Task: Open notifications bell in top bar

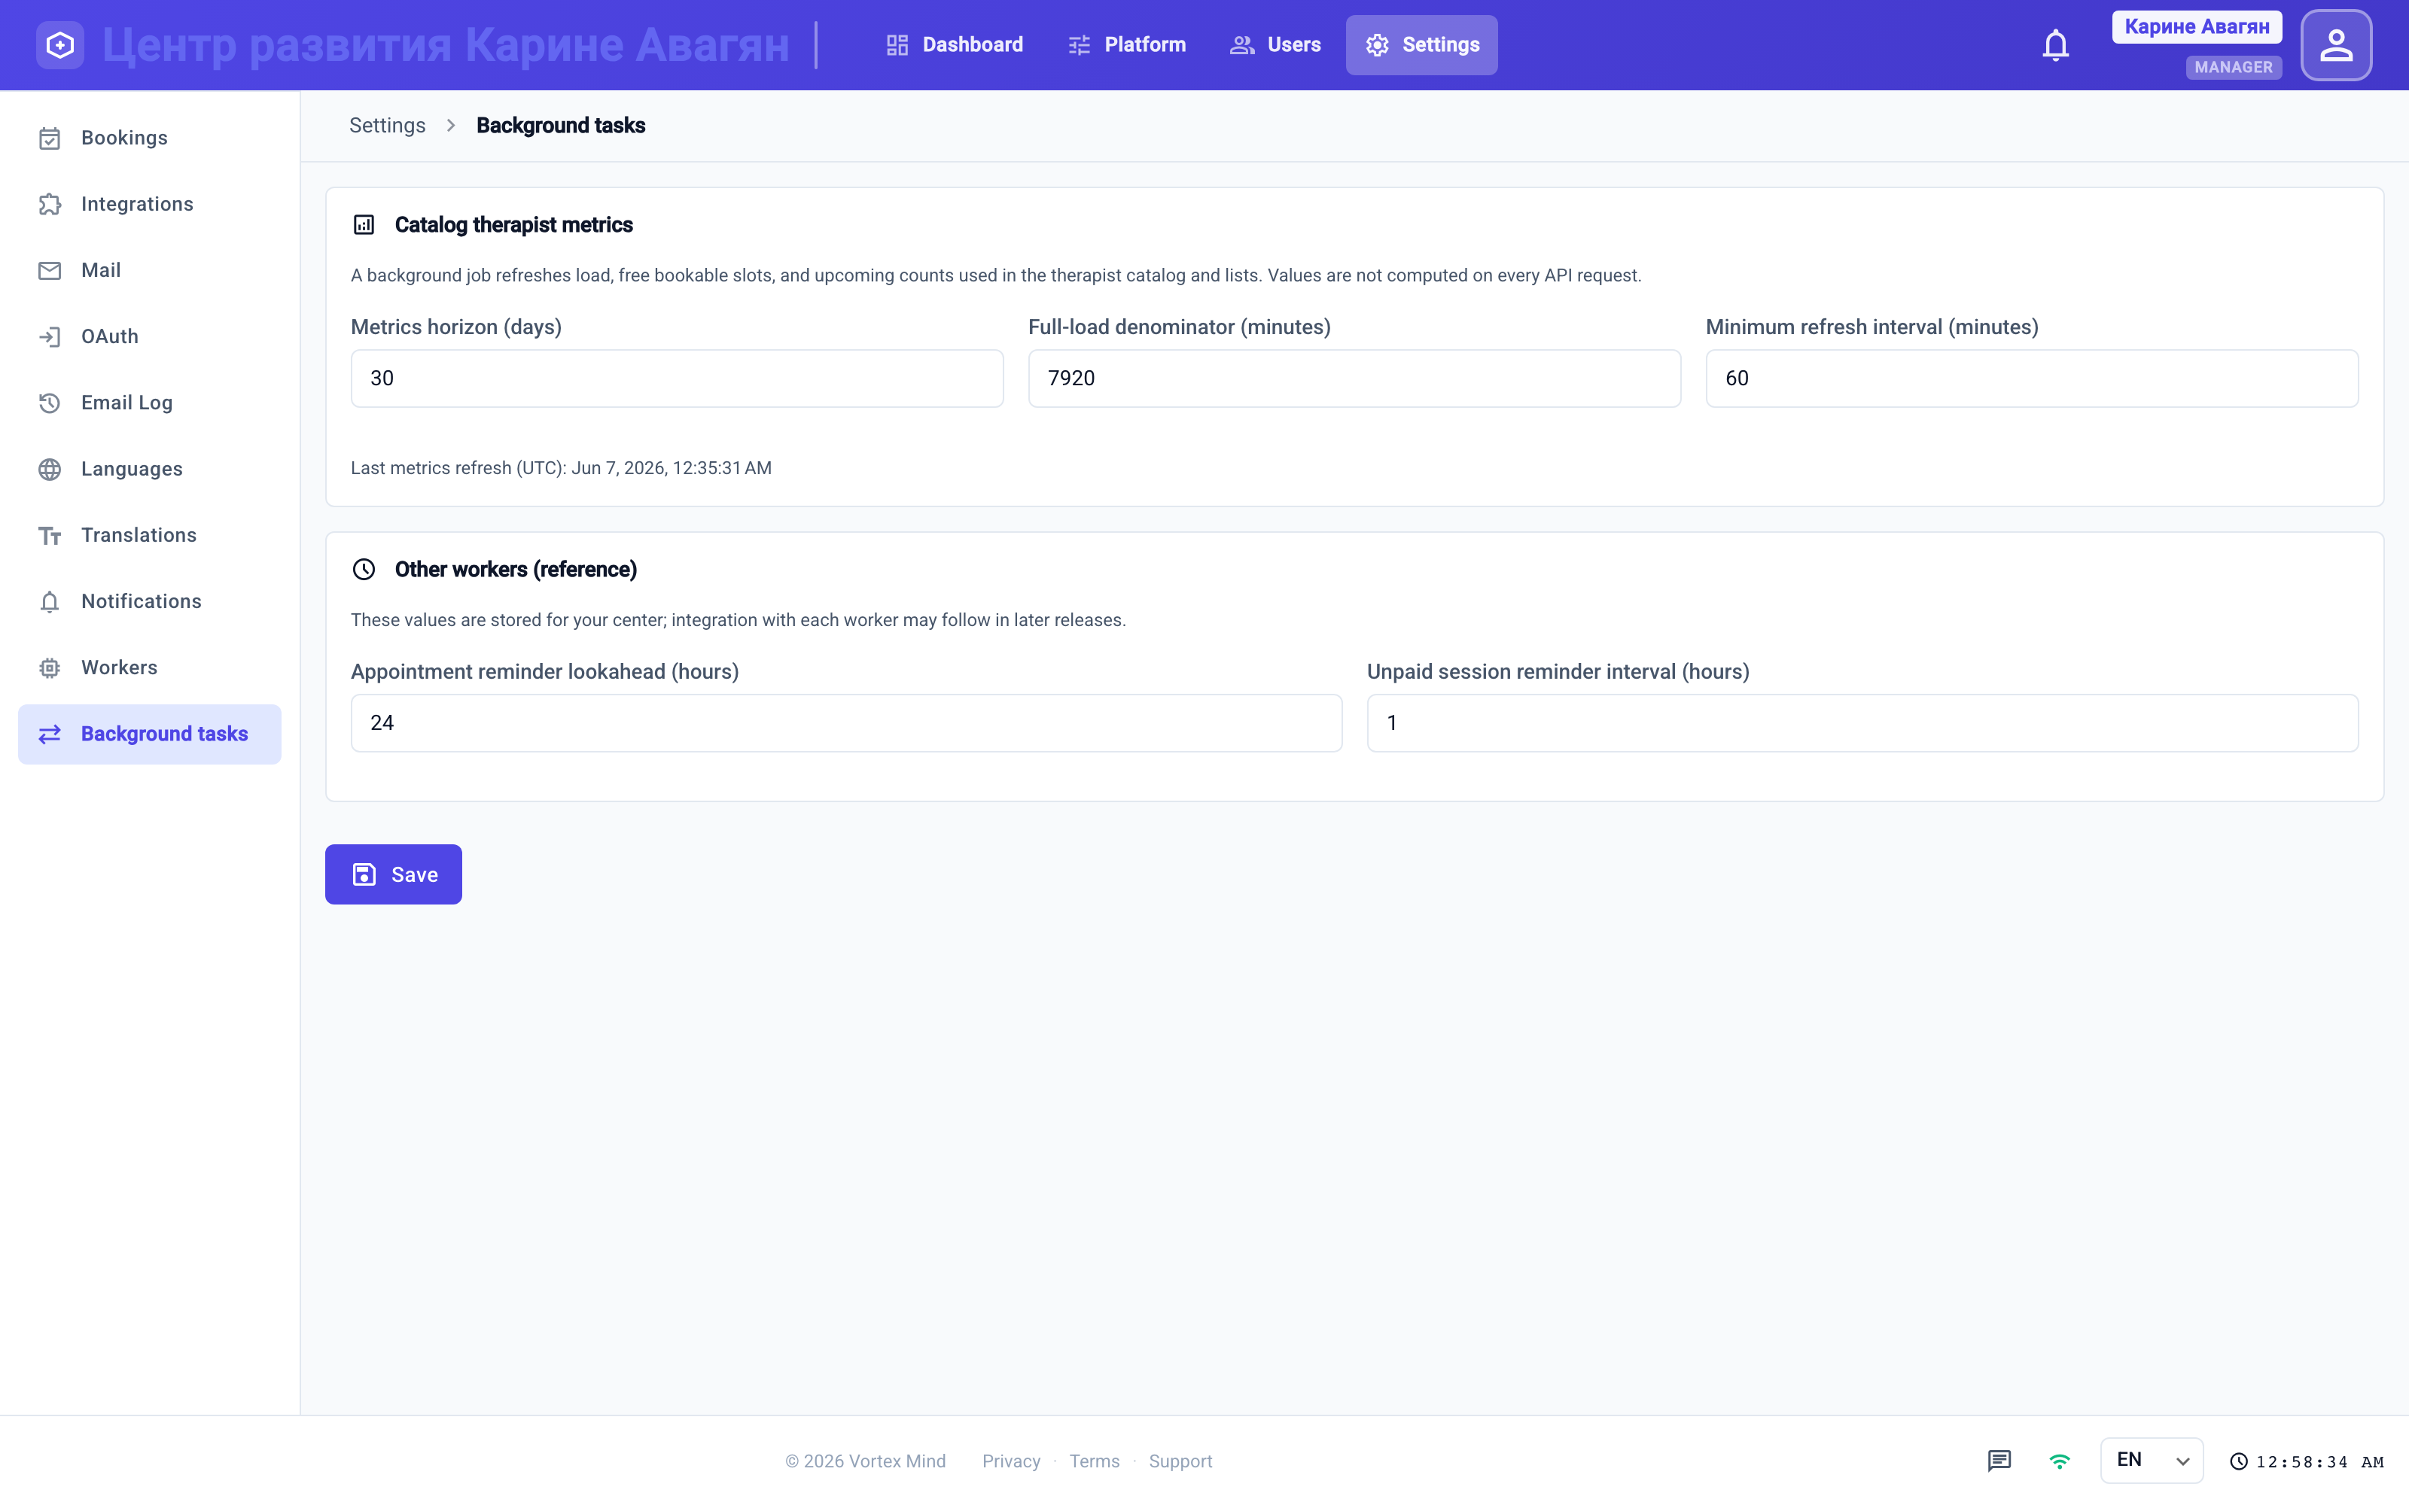Action: (2054, 45)
